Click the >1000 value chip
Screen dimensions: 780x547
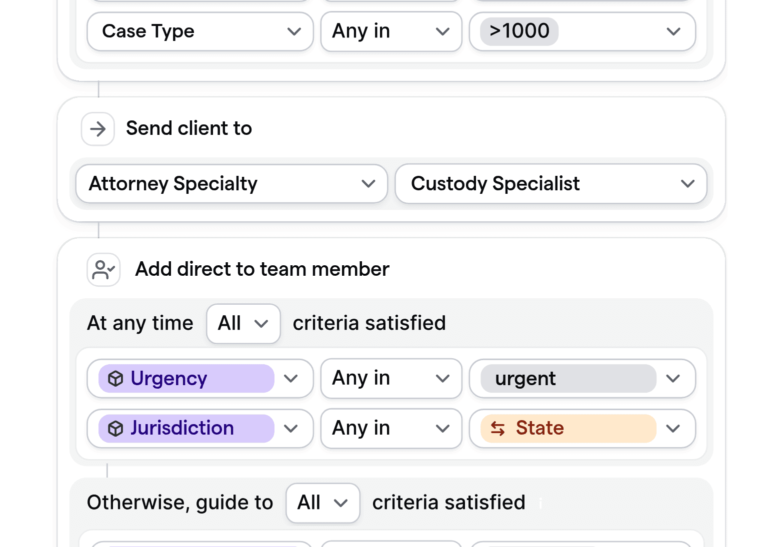(518, 30)
